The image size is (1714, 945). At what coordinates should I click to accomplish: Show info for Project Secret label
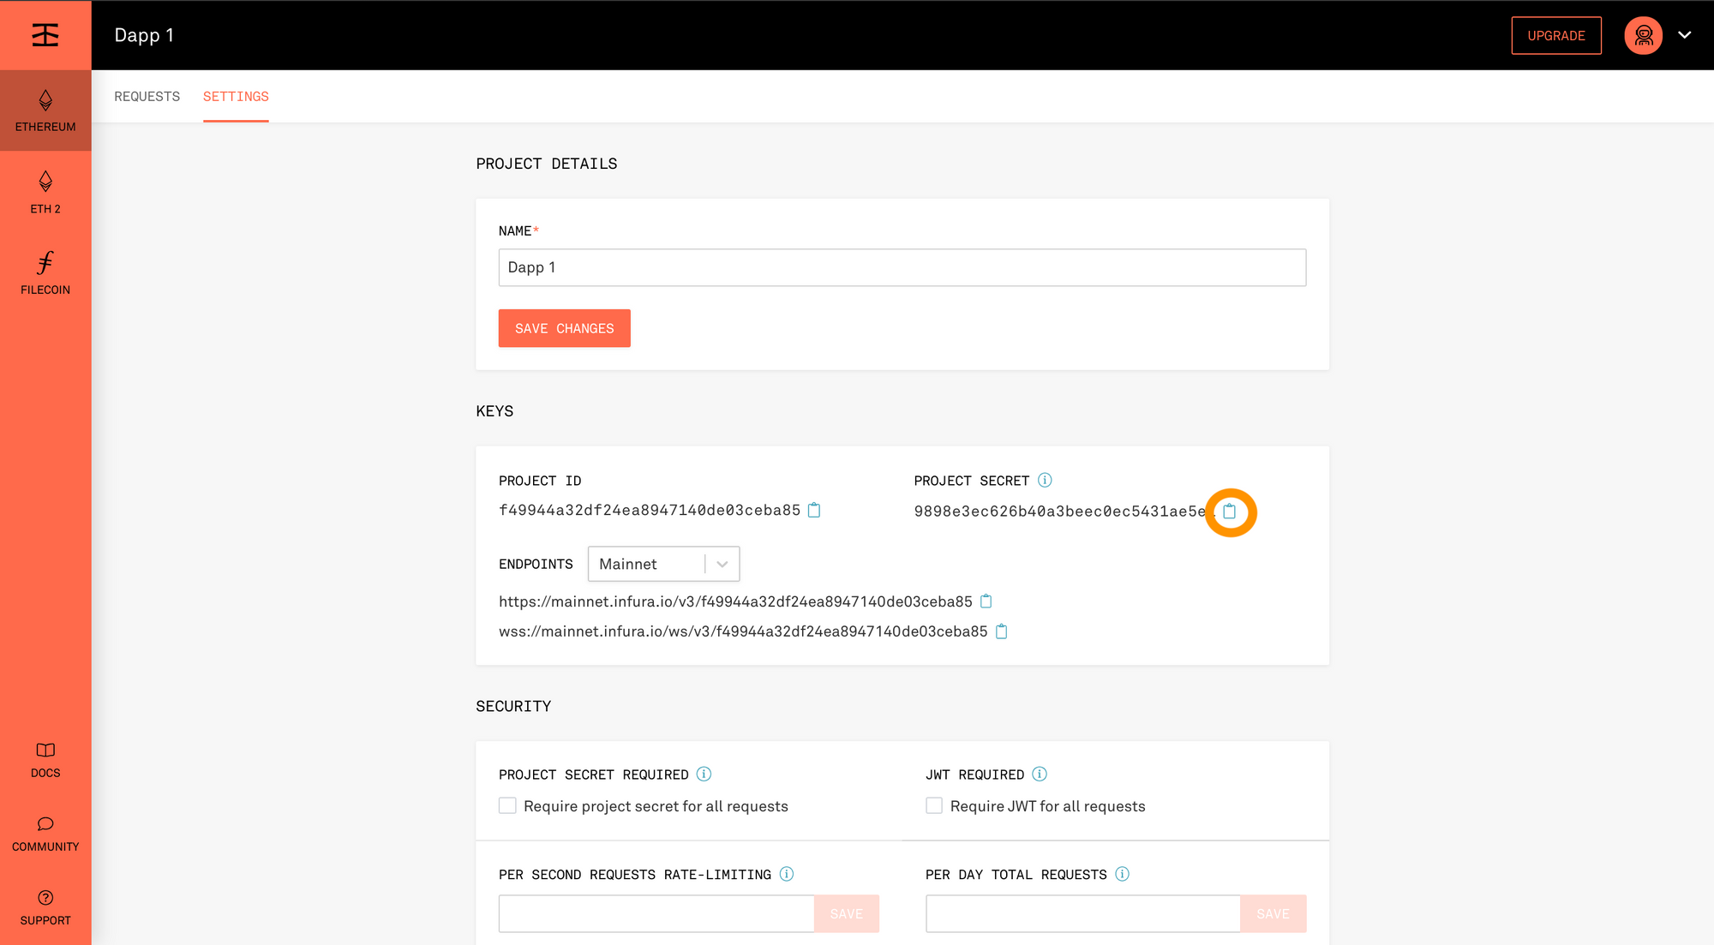click(1045, 480)
